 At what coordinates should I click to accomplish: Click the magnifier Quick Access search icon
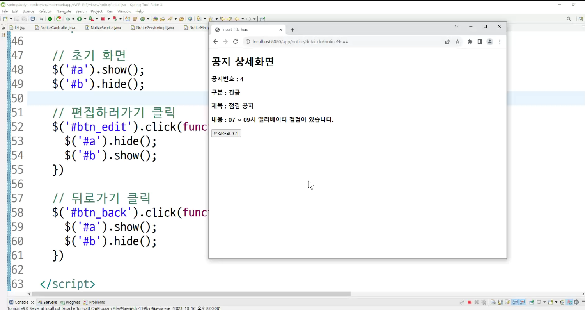[x=569, y=19]
